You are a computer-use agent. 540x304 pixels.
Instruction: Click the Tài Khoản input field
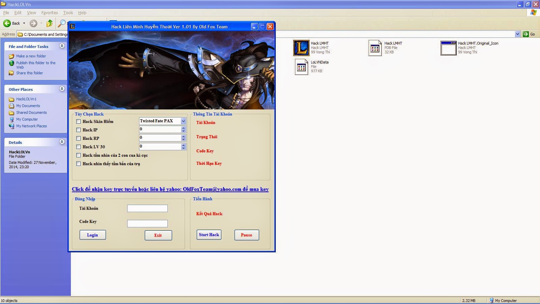pos(147,208)
